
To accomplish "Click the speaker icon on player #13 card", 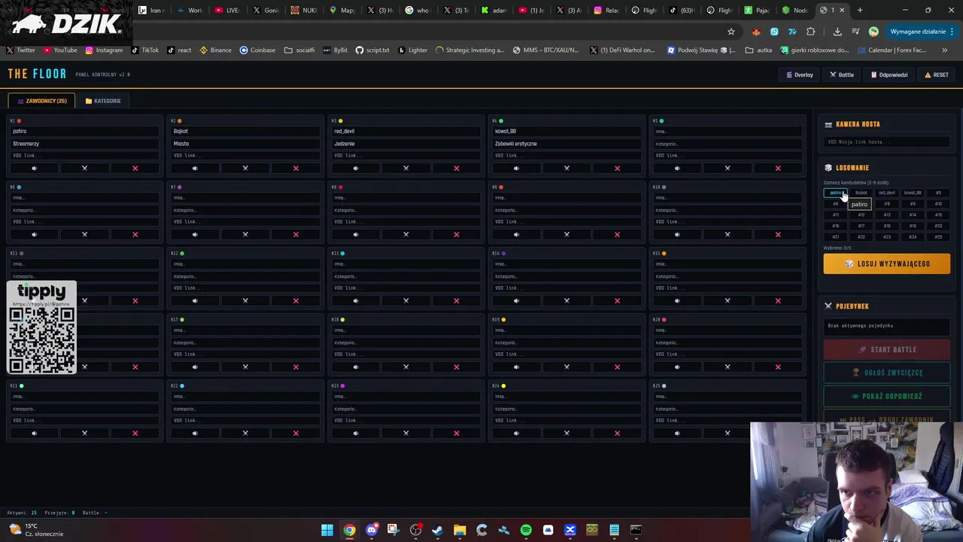I will (356, 300).
